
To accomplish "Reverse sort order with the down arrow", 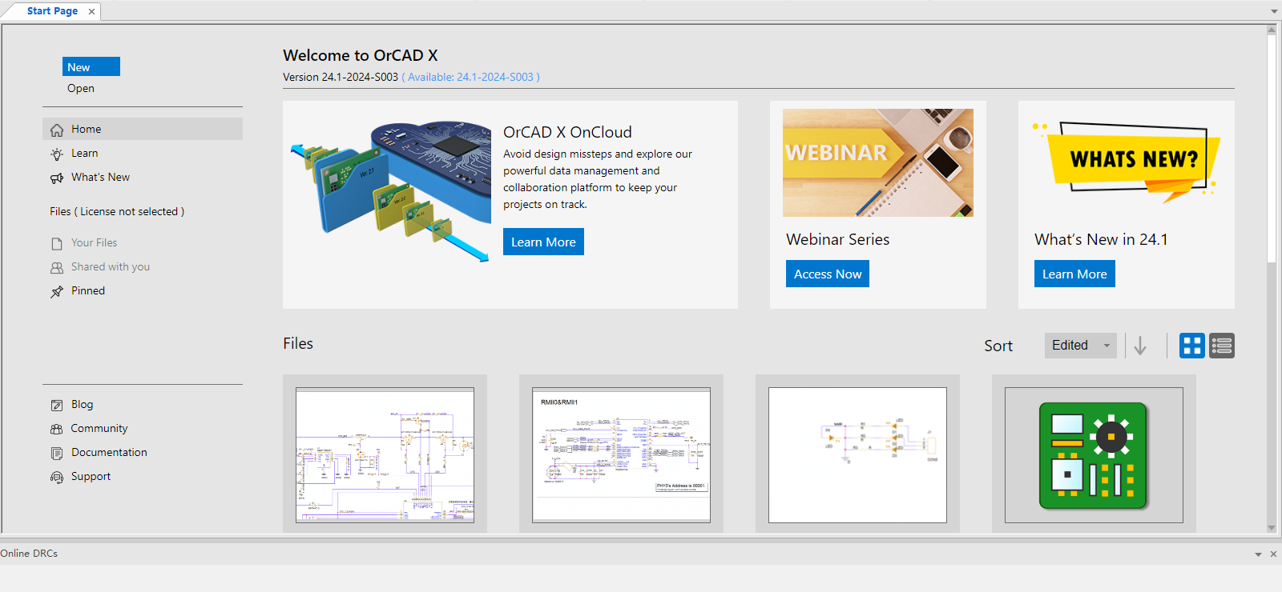I will 1140,346.
